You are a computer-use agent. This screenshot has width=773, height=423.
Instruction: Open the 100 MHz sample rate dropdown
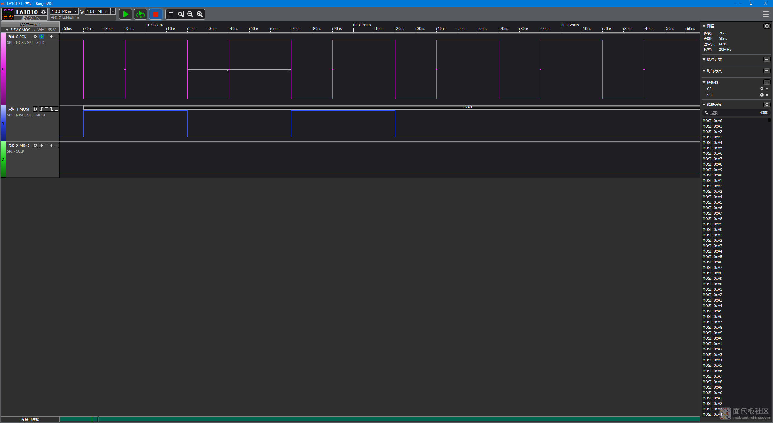pos(113,11)
